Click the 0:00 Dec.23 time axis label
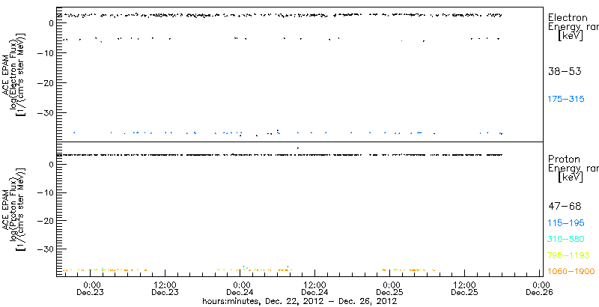Screen dimensions: 599x307 tap(90, 290)
